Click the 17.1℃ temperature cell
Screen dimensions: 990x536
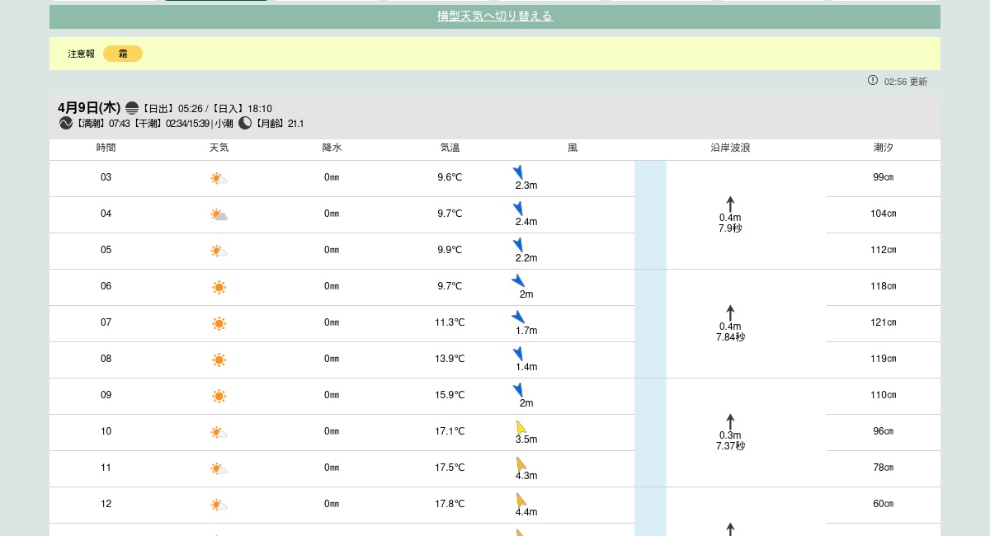[x=450, y=431]
